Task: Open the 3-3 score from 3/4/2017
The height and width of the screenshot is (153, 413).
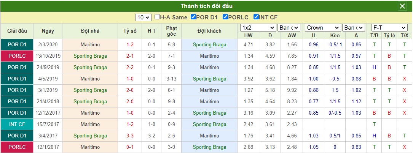Action: [x=130, y=136]
